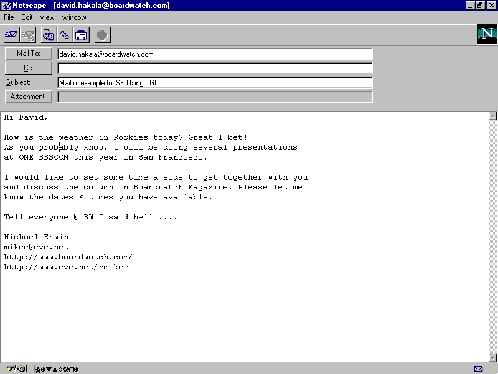This screenshot has height=374, width=498.
Task: Click the Send Now envelope icon
Action: pos(11,34)
